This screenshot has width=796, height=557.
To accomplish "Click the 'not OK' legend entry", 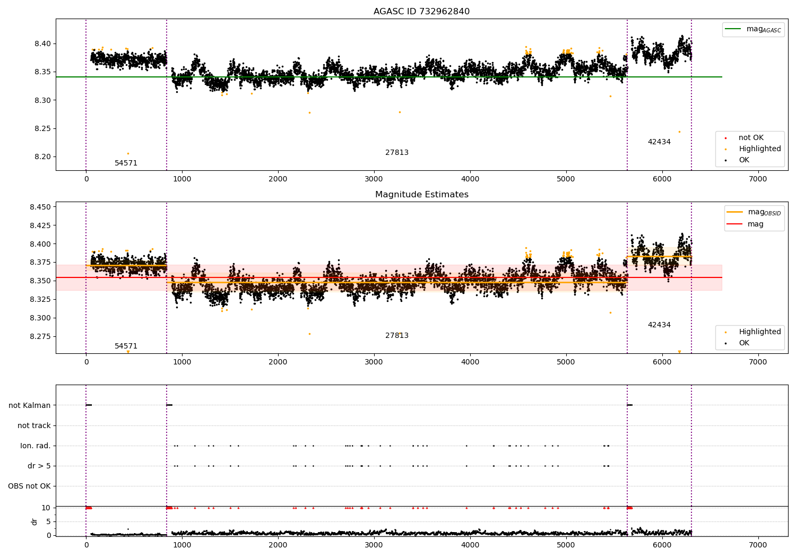I will click(750, 138).
